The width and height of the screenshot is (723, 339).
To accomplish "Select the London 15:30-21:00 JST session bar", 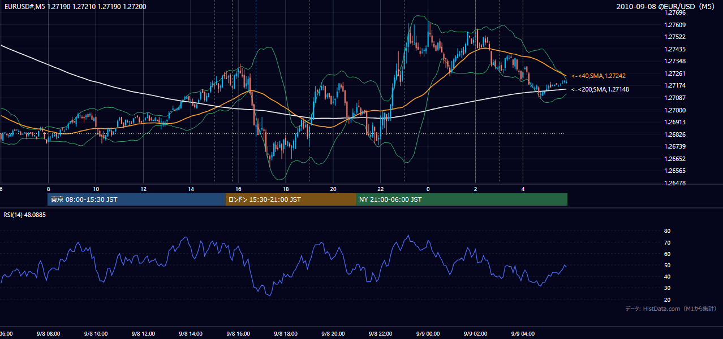I will [291, 199].
